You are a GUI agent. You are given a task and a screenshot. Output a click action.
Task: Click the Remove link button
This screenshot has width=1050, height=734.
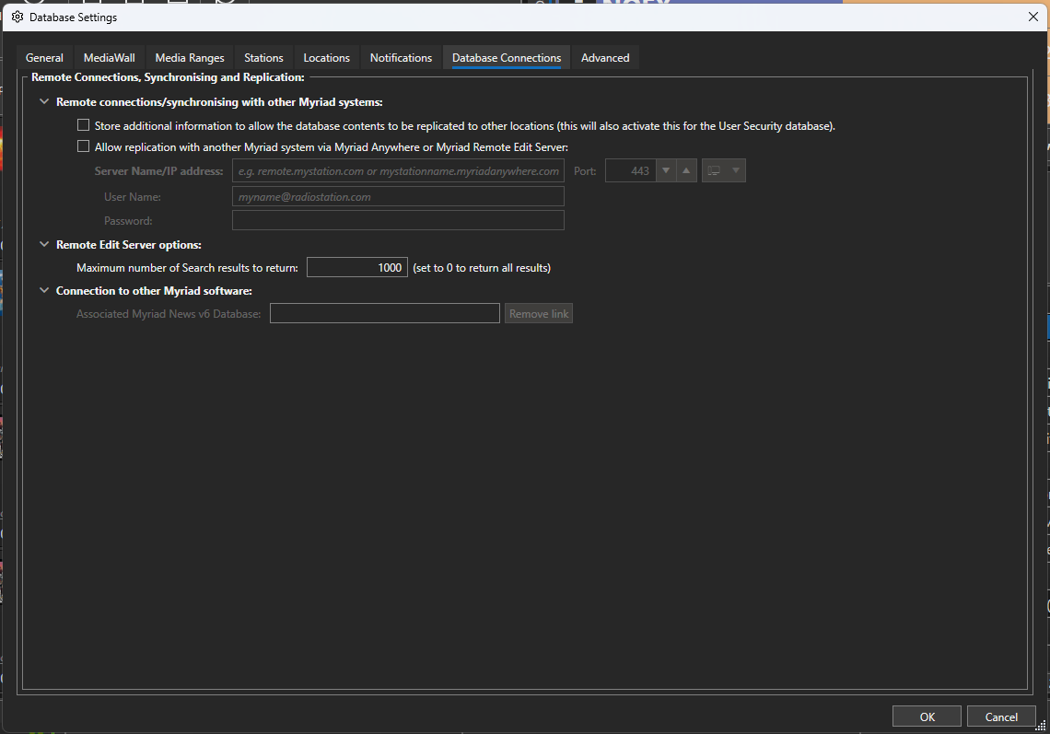539,313
